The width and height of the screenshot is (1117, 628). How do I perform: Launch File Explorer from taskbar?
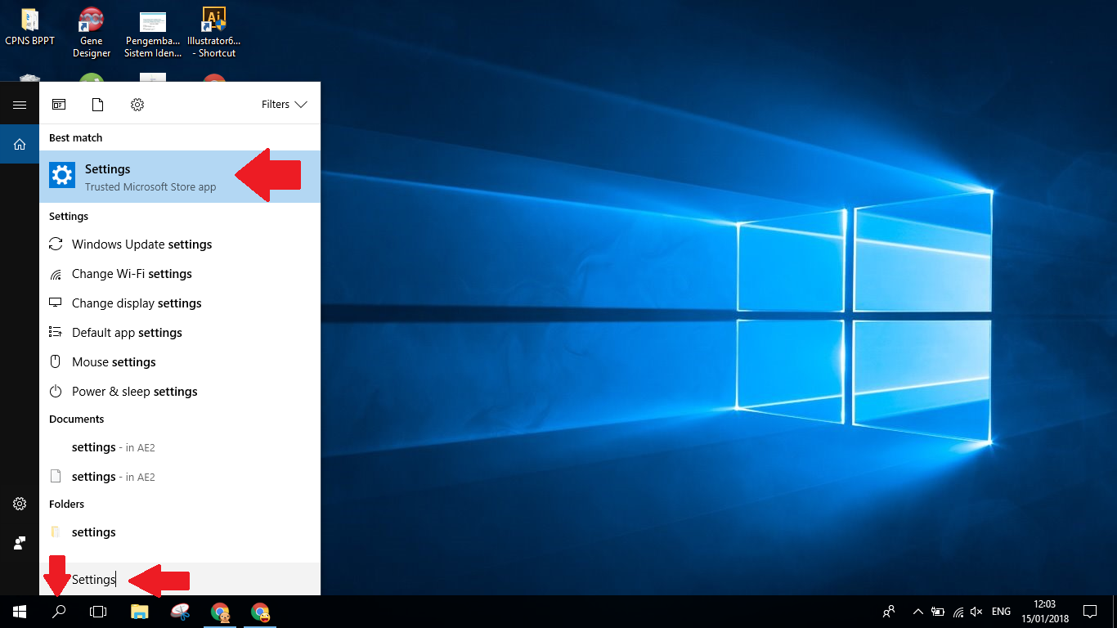[140, 612]
